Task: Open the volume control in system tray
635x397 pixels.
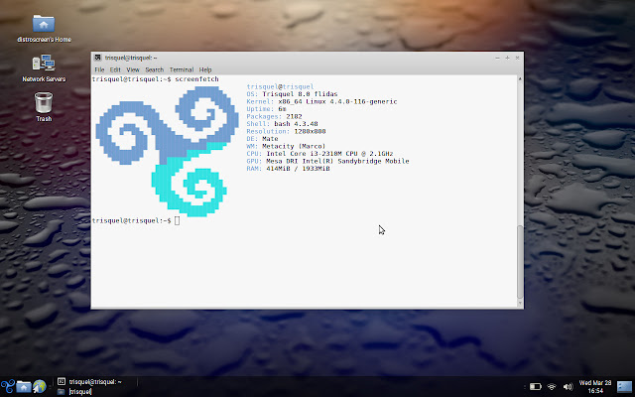Action: tap(568, 387)
